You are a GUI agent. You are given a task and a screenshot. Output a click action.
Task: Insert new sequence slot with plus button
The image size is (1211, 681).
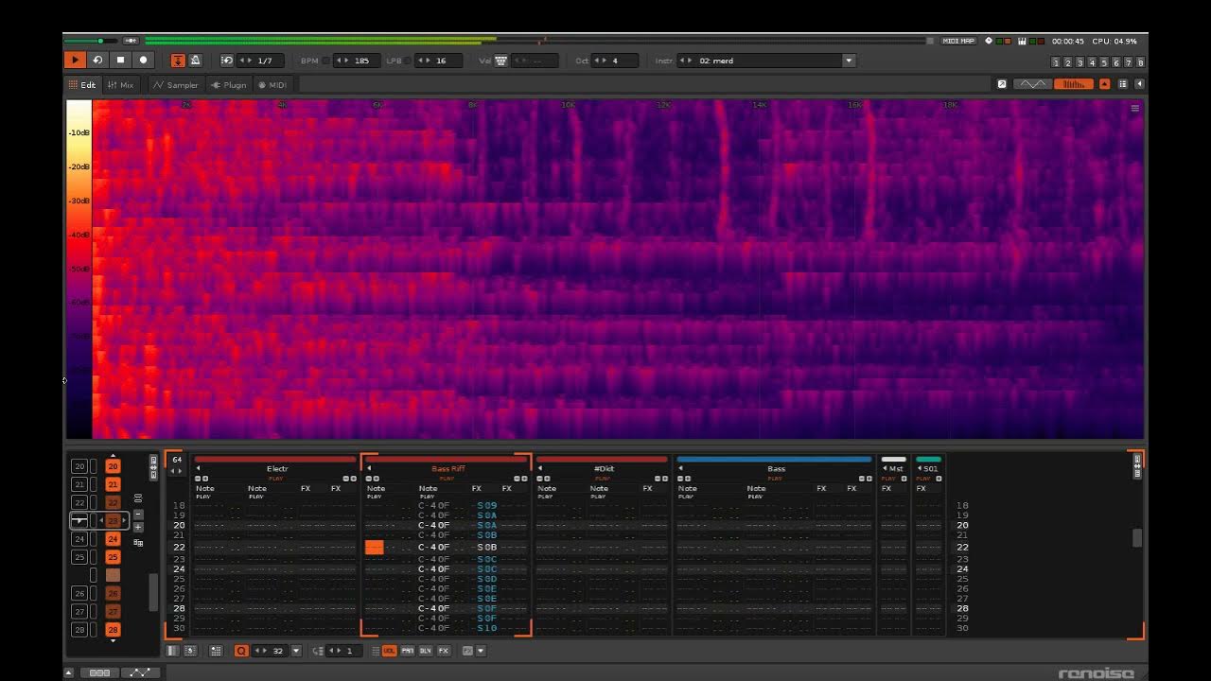click(138, 527)
